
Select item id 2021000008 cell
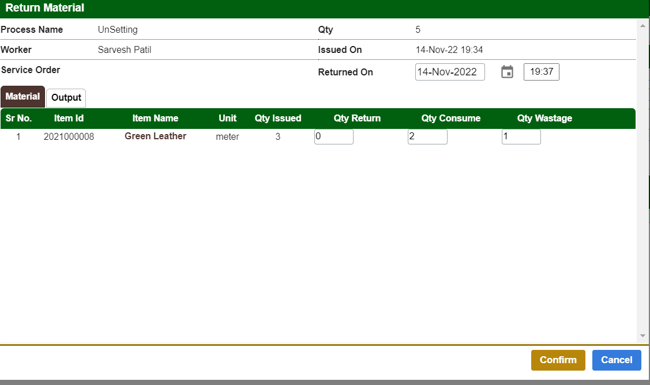point(69,136)
